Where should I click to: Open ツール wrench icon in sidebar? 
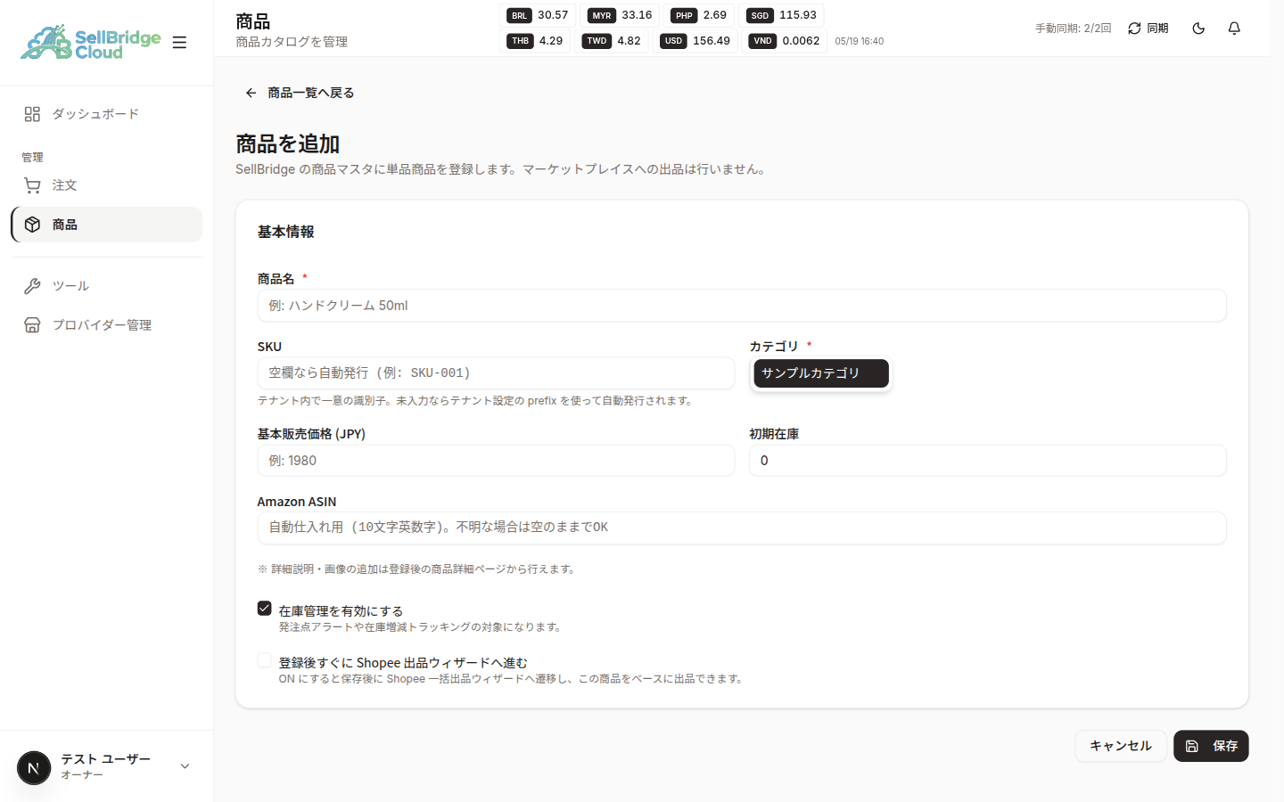click(32, 286)
